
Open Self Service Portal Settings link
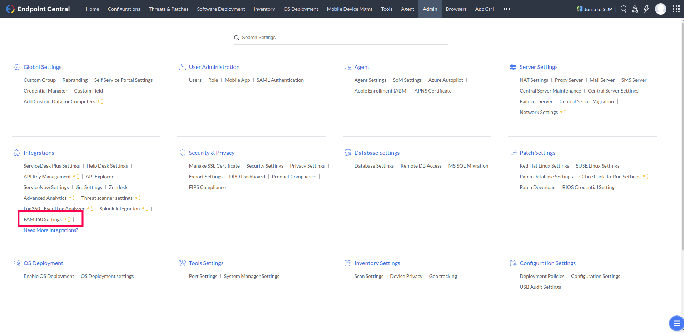click(123, 80)
